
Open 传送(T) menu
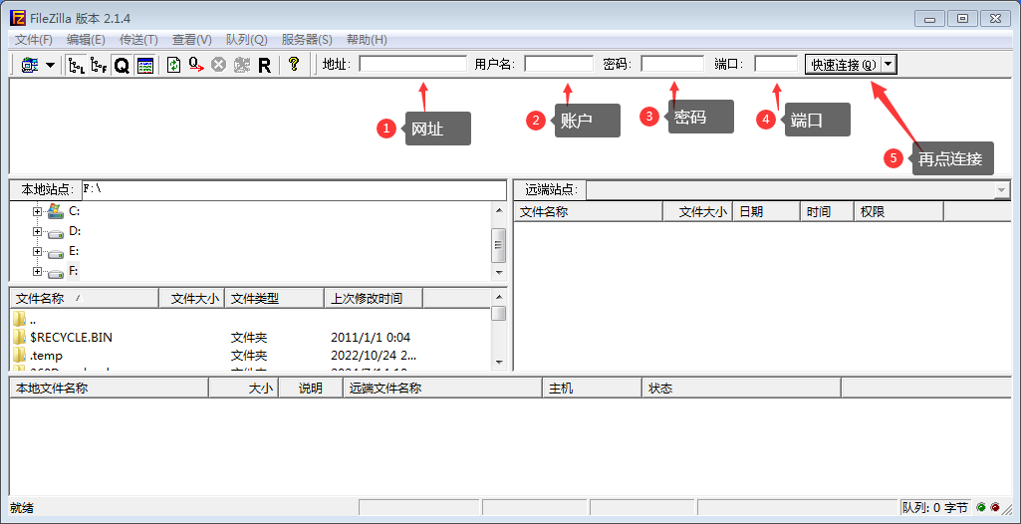(x=138, y=40)
